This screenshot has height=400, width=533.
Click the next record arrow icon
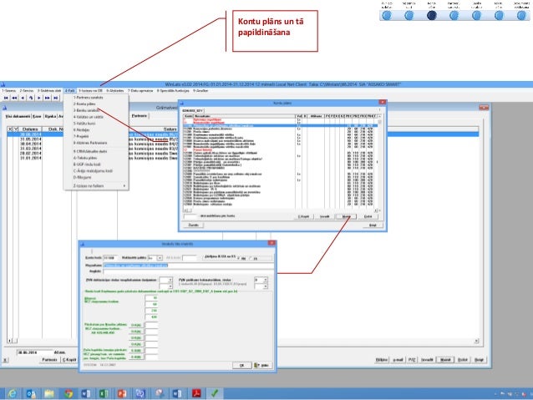coord(39,98)
